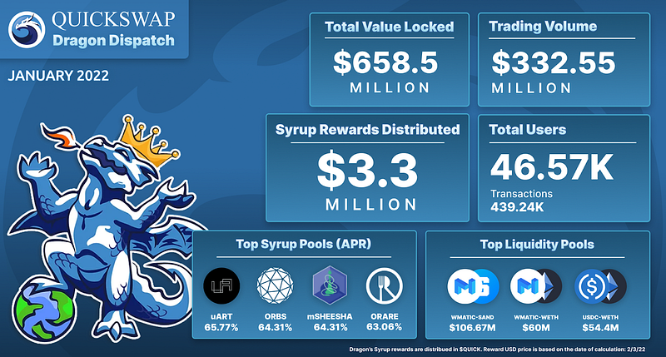Click the WMATIC-SAND pair icon
Screen dimensions: 666x357
pos(473,286)
